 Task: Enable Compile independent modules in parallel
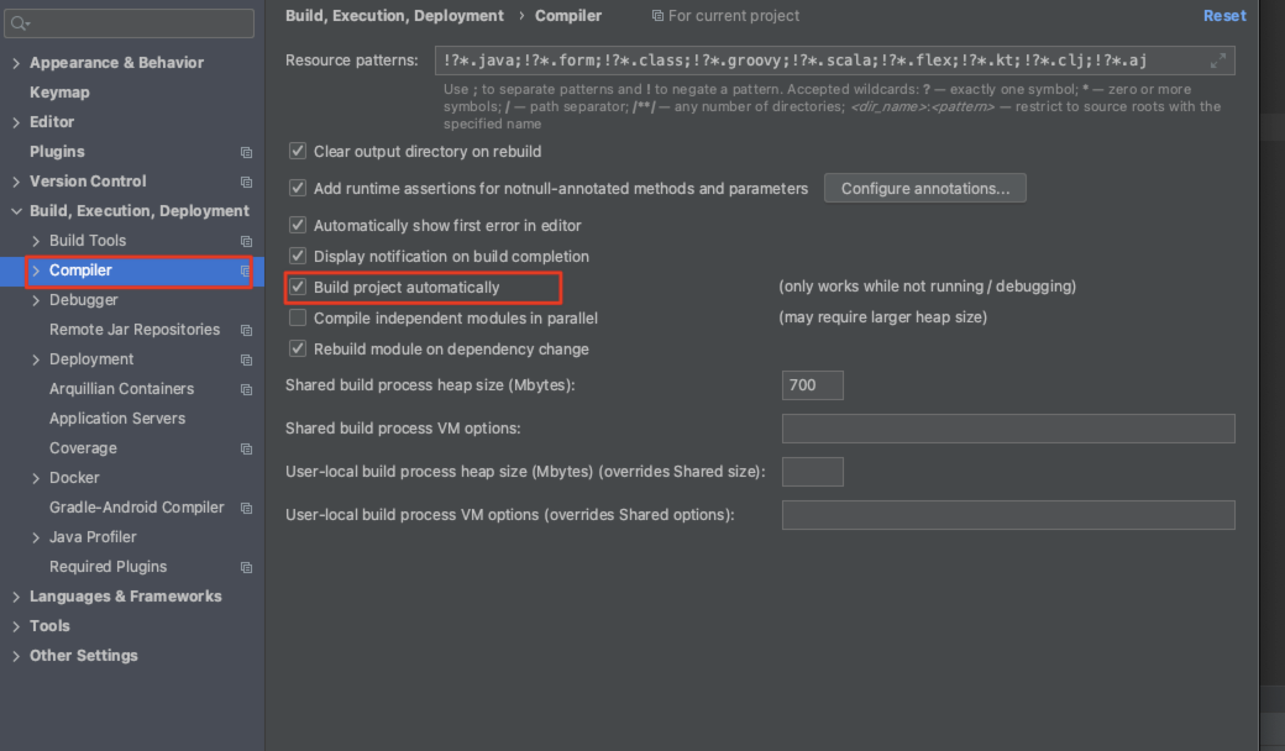click(x=298, y=318)
